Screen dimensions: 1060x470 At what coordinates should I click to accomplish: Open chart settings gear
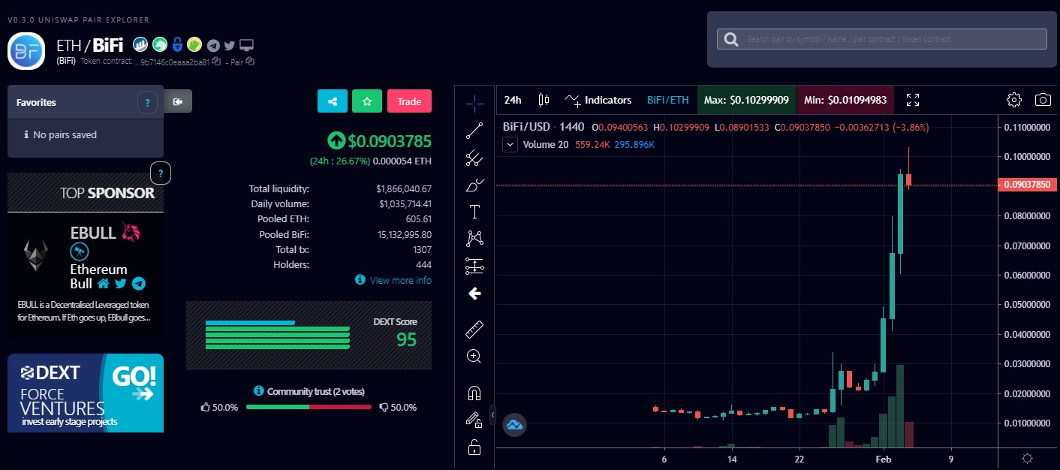tap(1014, 100)
